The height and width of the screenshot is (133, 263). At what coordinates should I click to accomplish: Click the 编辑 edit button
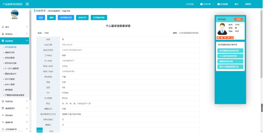tap(51, 17)
